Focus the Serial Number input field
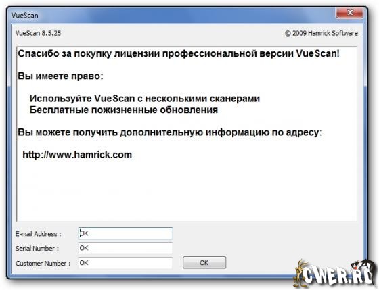Screen dimensions: 379x290 click(x=125, y=248)
